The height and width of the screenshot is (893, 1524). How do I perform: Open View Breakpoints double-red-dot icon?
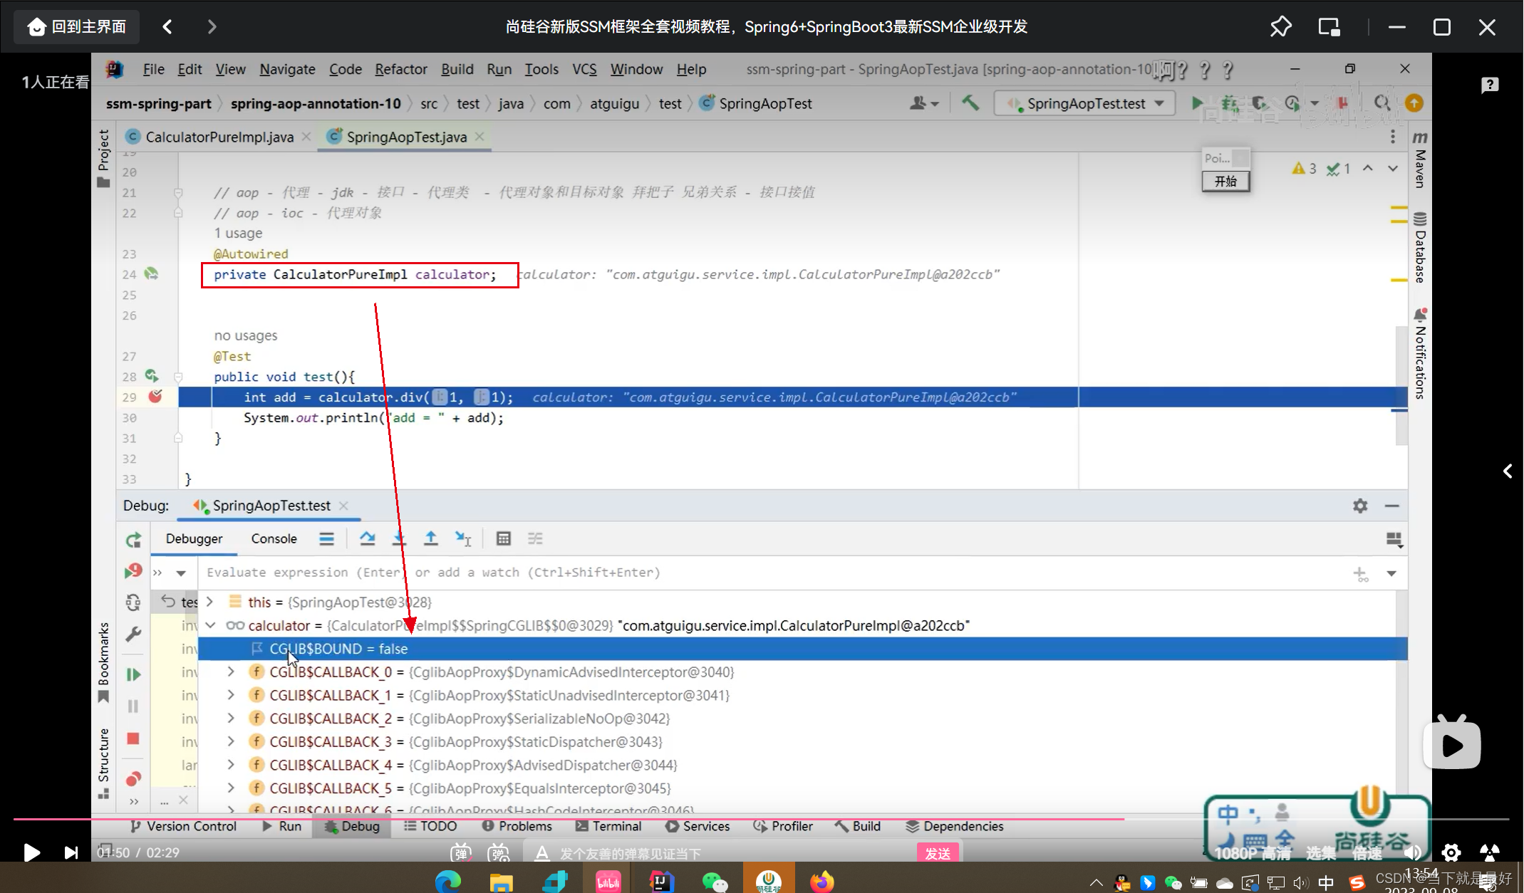(133, 778)
